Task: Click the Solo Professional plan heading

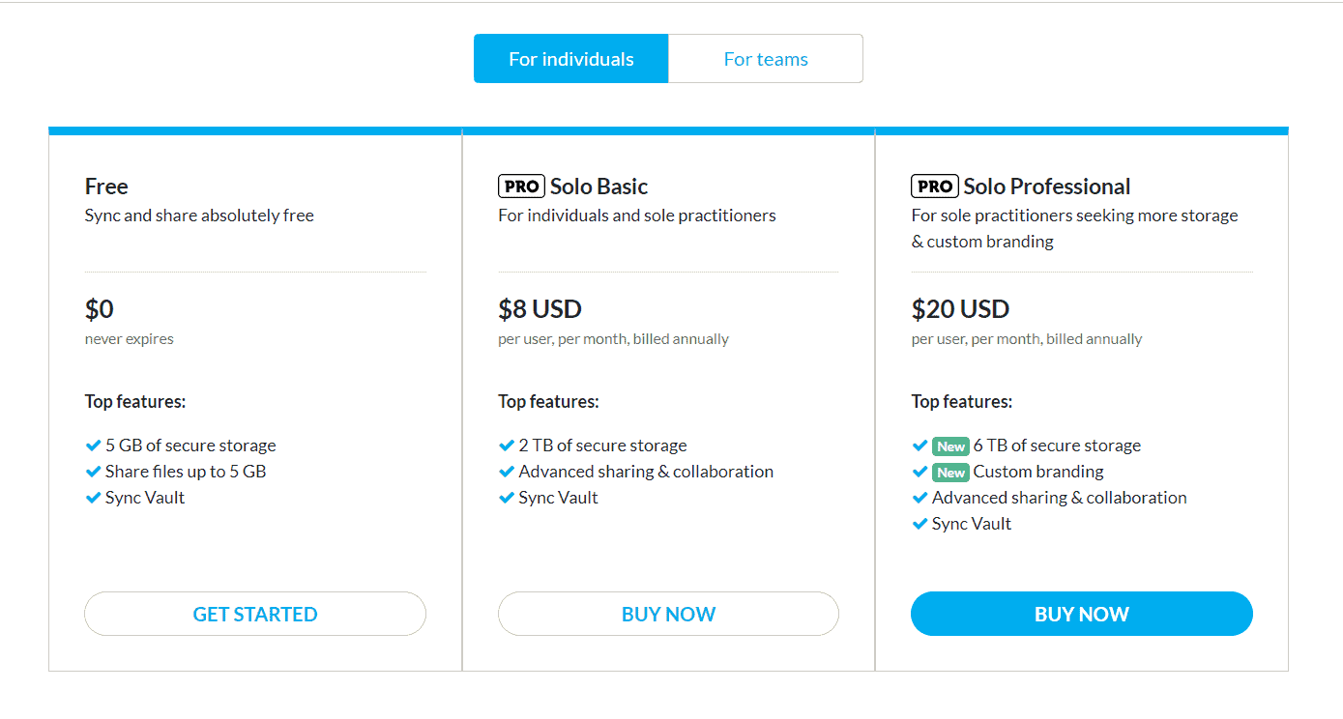Action: coord(1046,187)
